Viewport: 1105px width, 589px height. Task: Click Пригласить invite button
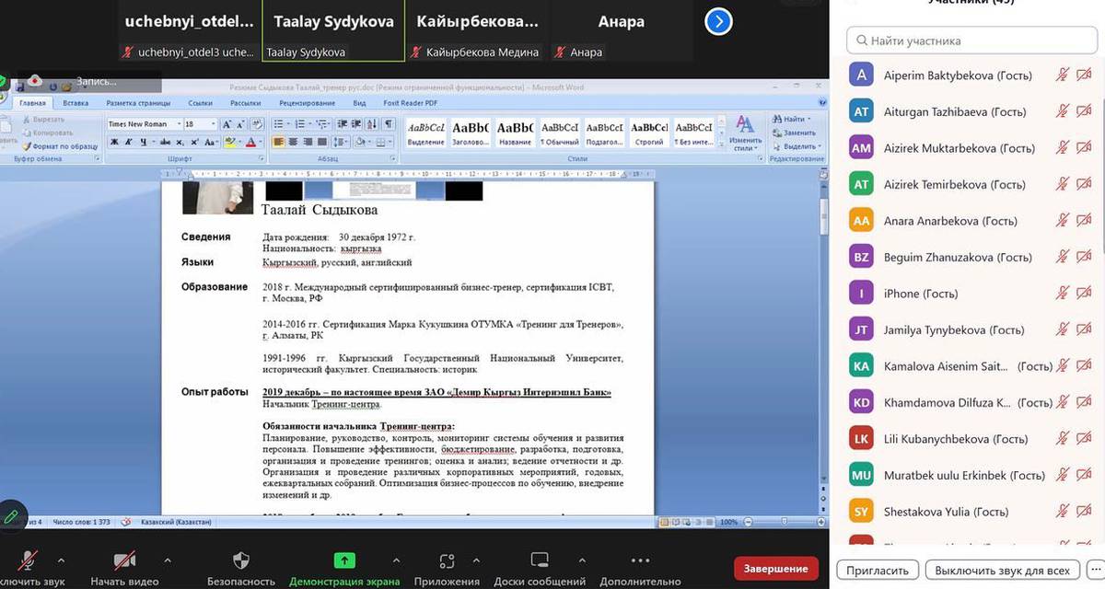tap(878, 570)
